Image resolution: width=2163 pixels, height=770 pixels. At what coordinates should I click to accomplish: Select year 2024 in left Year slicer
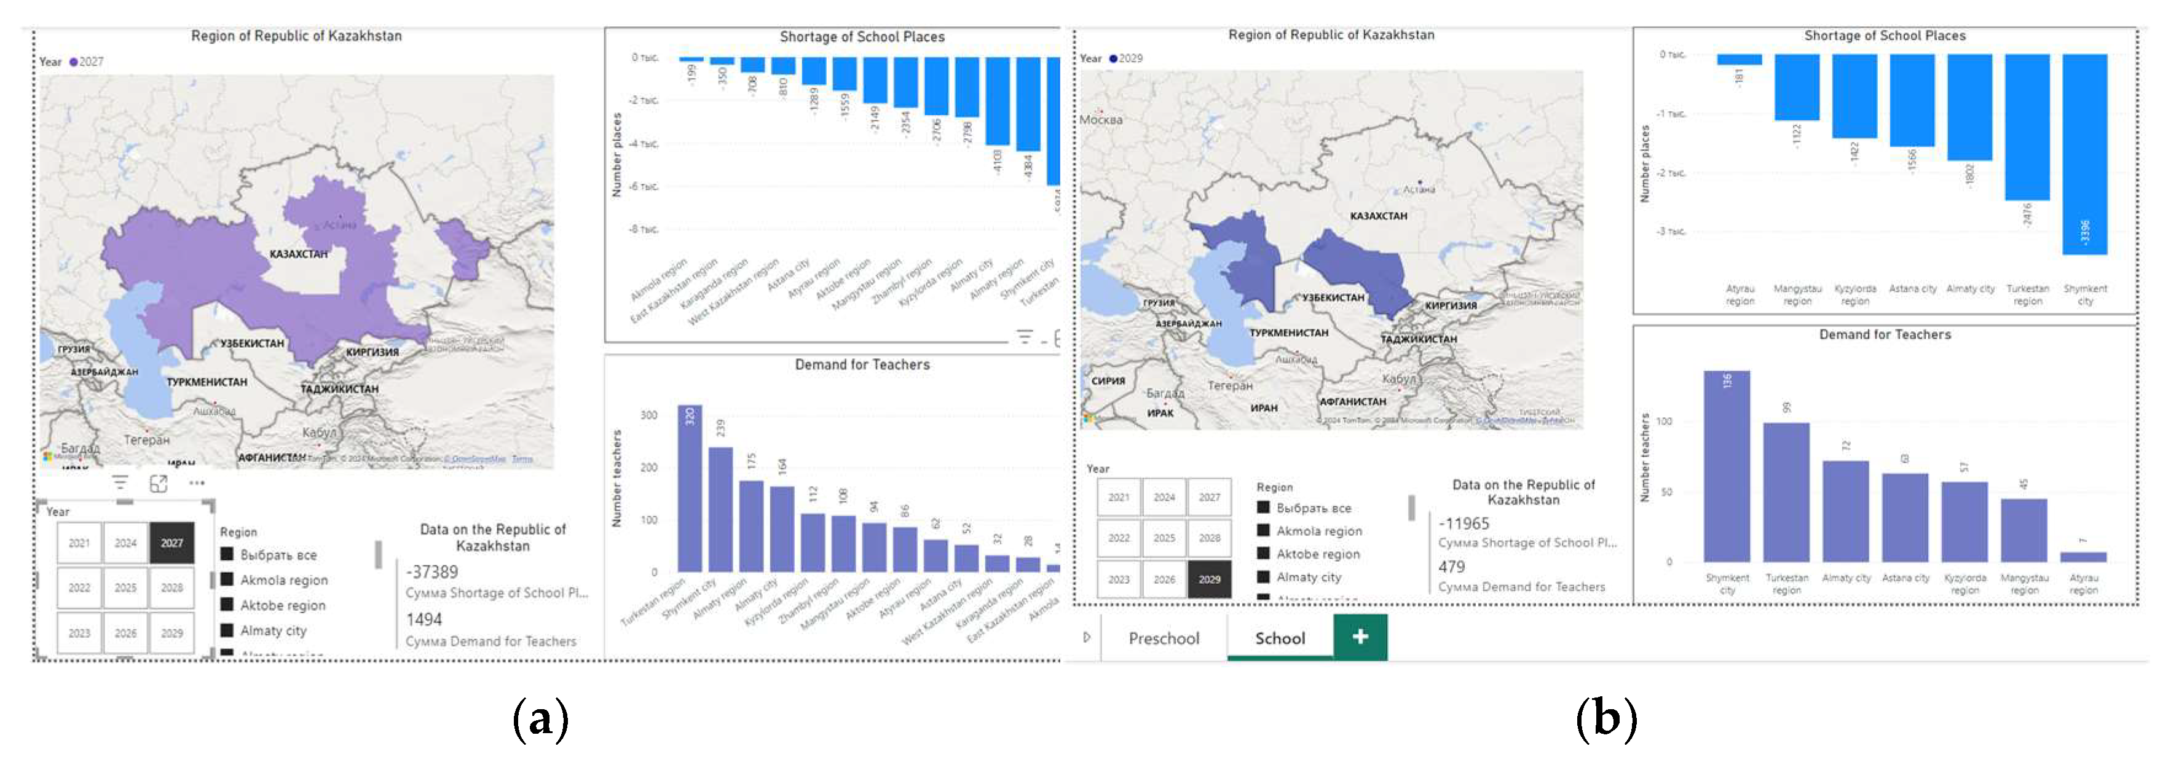click(125, 543)
